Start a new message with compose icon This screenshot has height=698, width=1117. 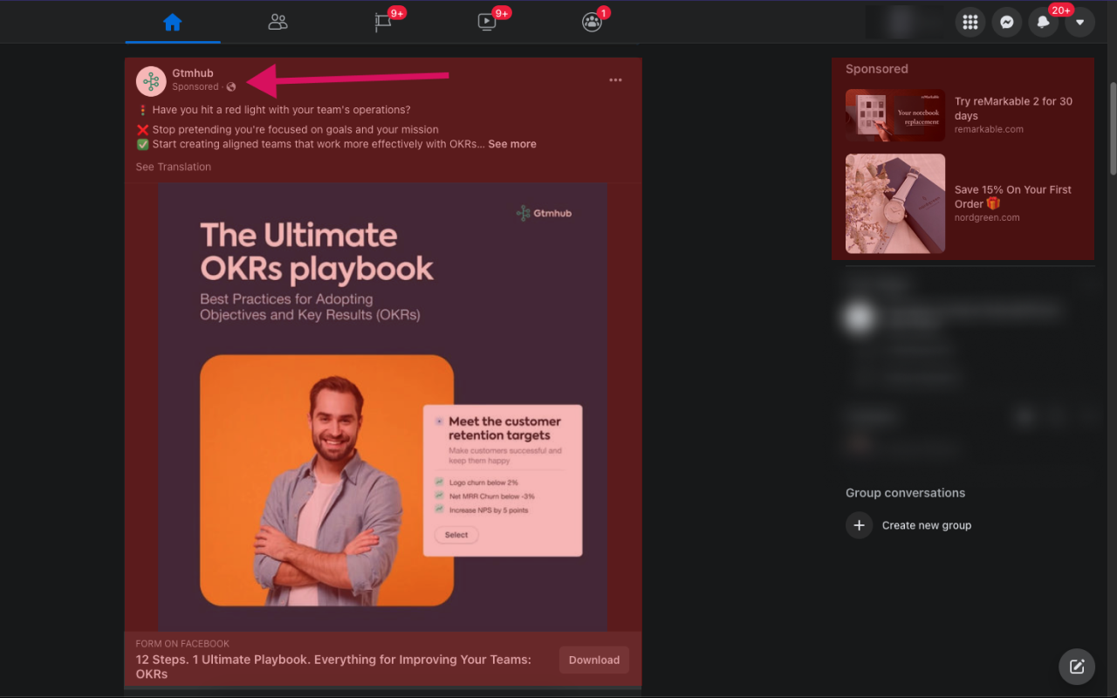[x=1077, y=667]
